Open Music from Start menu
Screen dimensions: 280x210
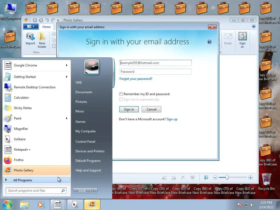point(80,111)
